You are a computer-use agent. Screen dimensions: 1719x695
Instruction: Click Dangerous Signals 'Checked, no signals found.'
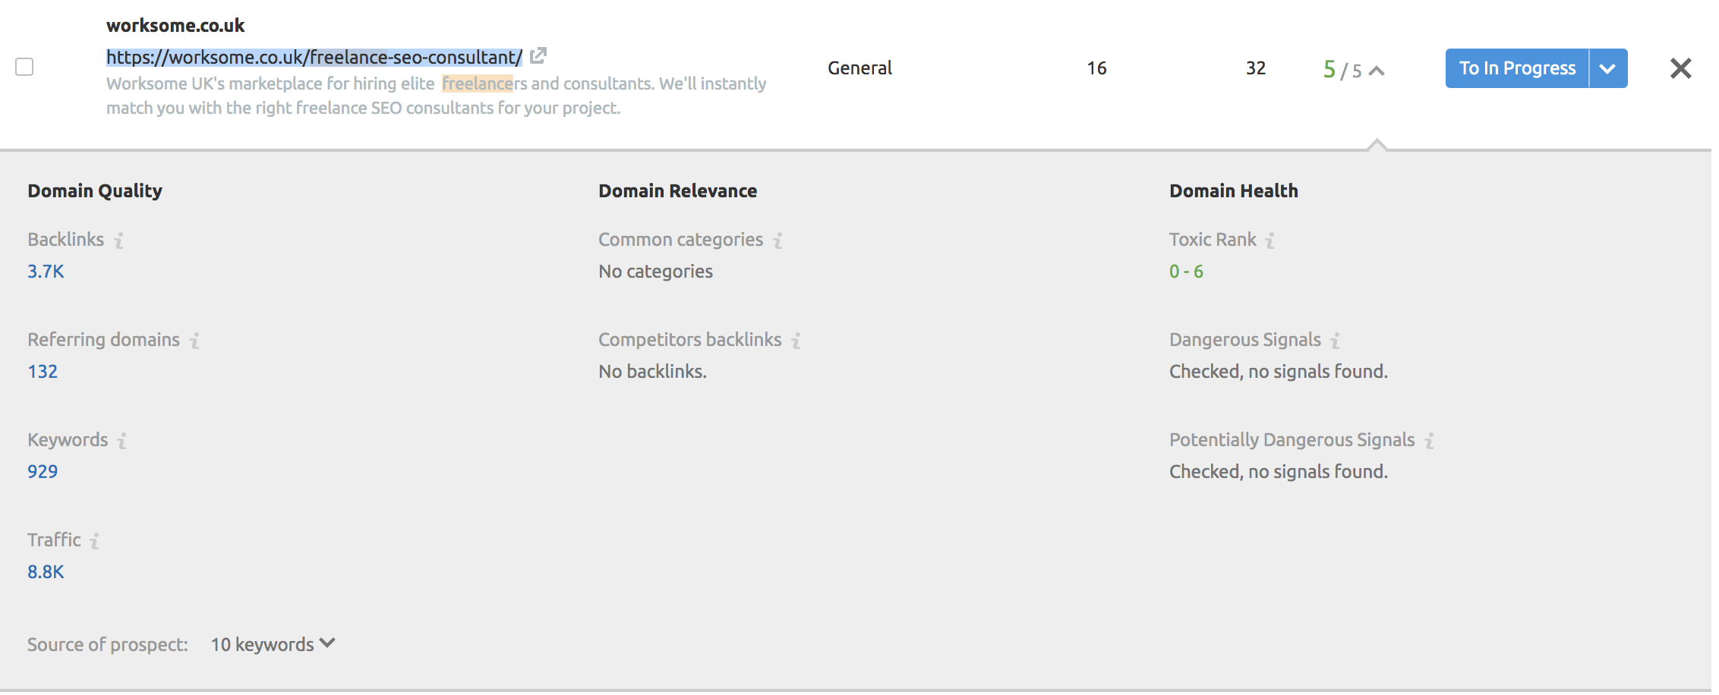(x=1278, y=372)
